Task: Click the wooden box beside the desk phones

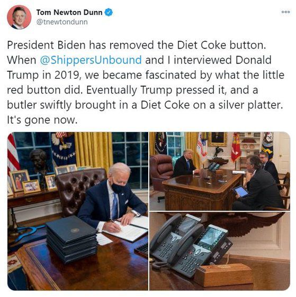Action: [x=223, y=274]
